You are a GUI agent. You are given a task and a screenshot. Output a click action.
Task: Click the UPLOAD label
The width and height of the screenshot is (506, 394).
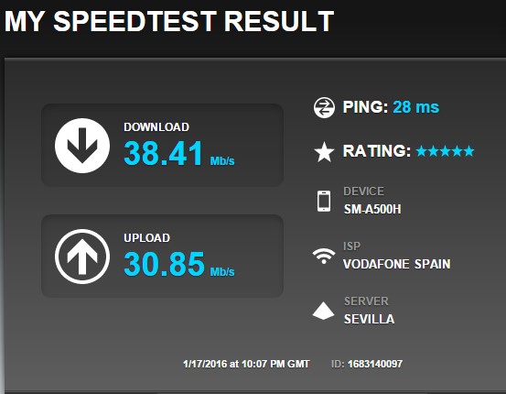pos(146,238)
